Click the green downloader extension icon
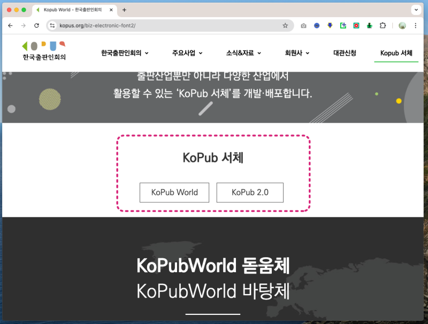This screenshot has width=428, height=324. (369, 26)
